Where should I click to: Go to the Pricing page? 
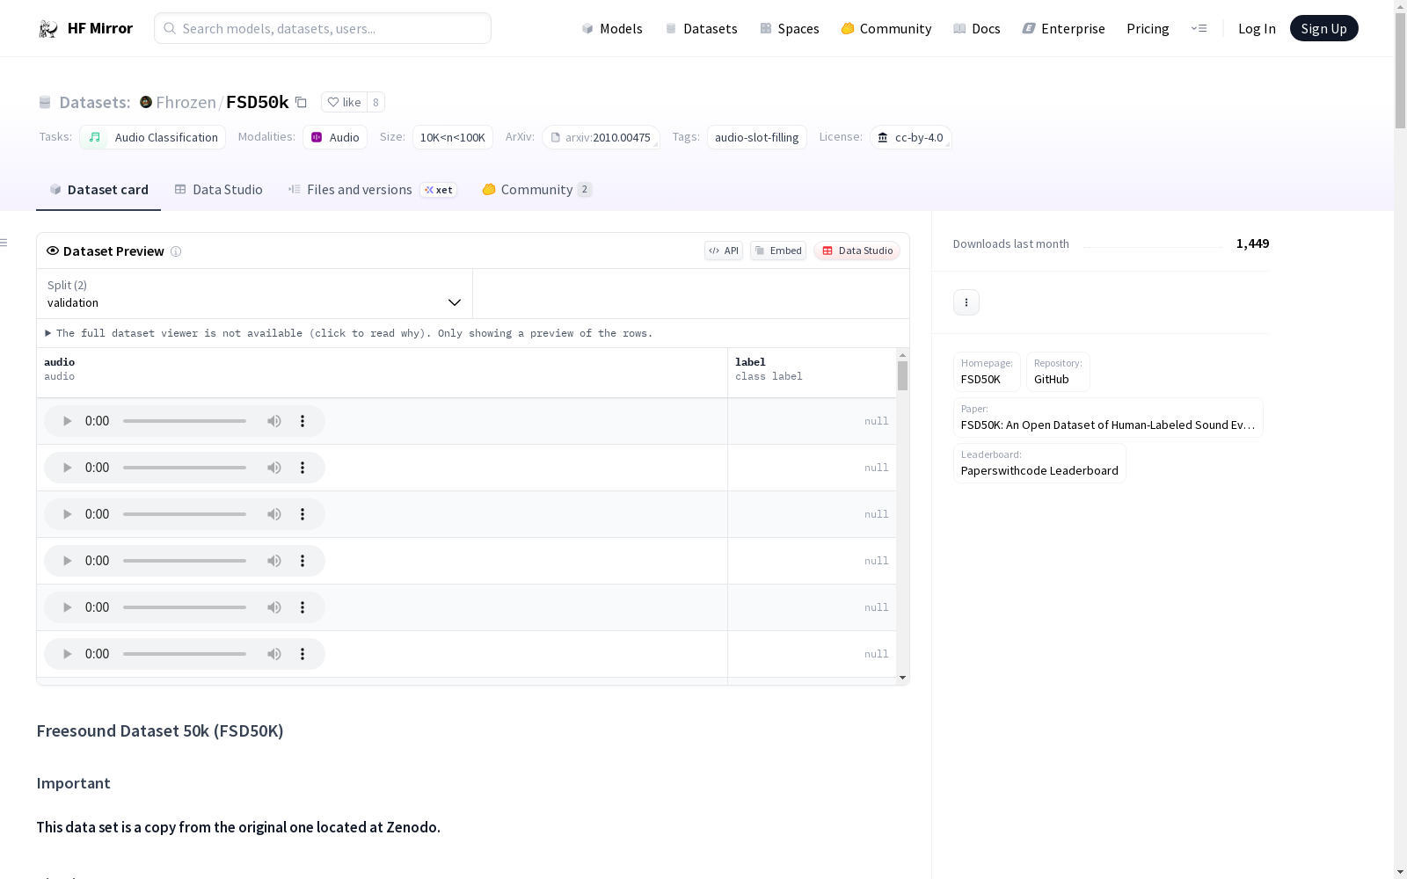click(1148, 28)
